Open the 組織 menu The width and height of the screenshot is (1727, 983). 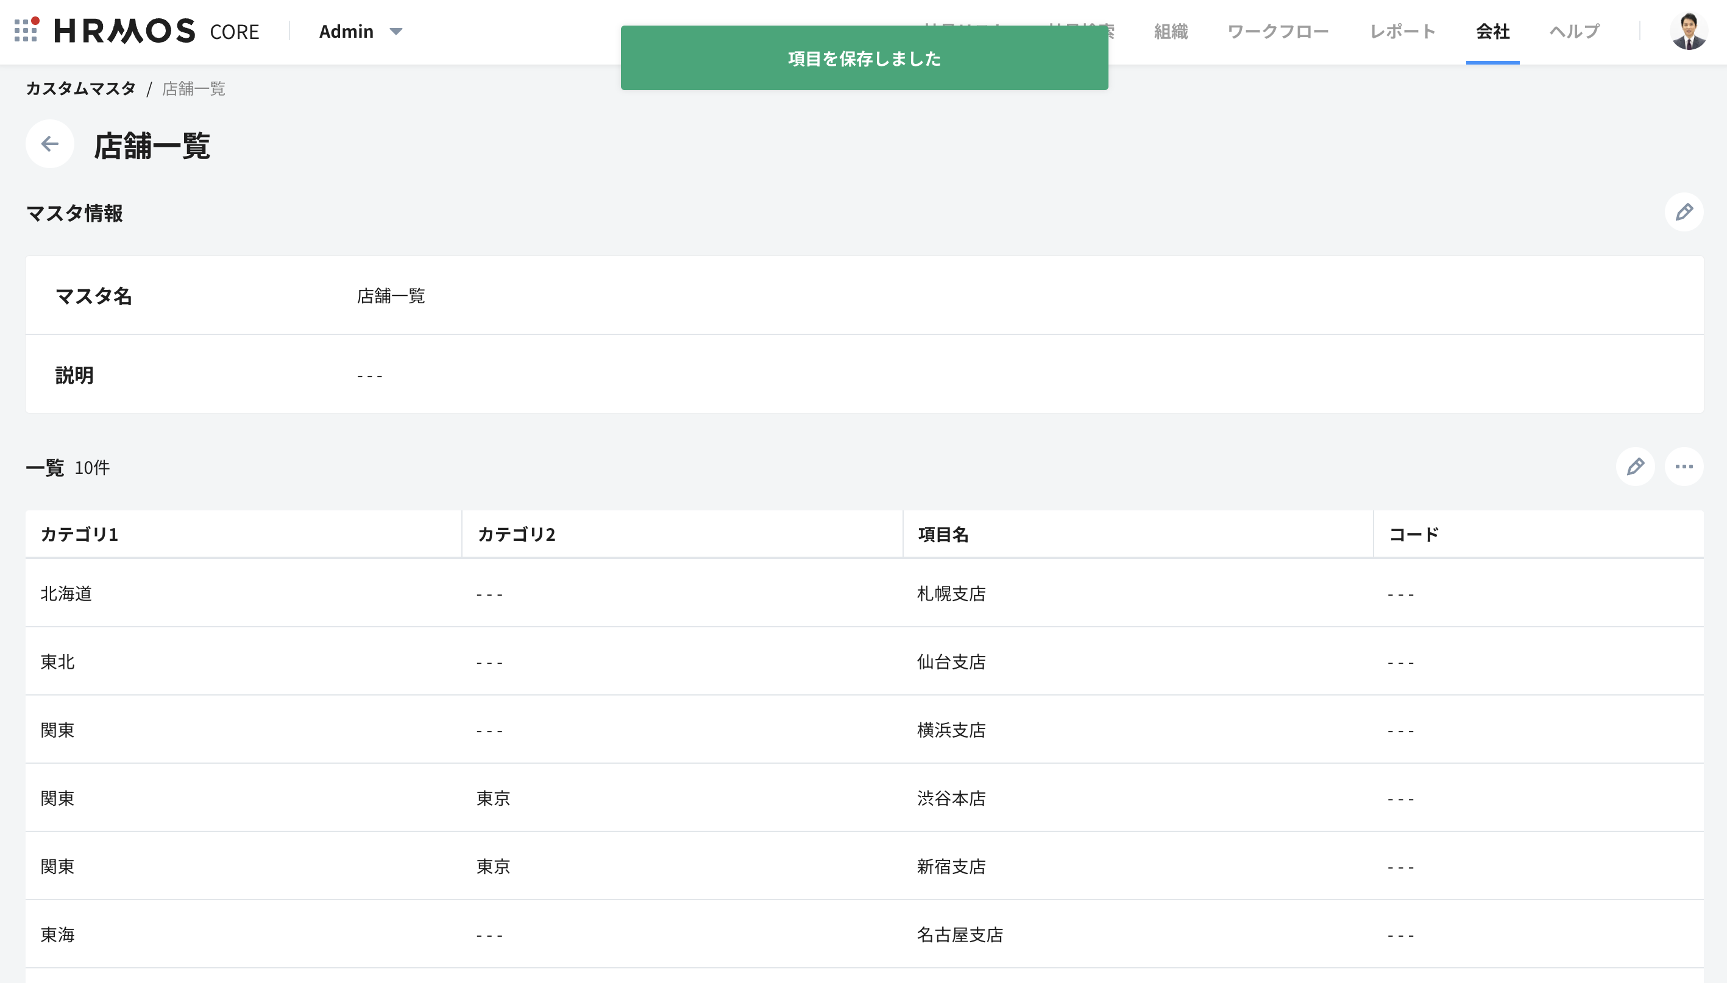pos(1171,31)
